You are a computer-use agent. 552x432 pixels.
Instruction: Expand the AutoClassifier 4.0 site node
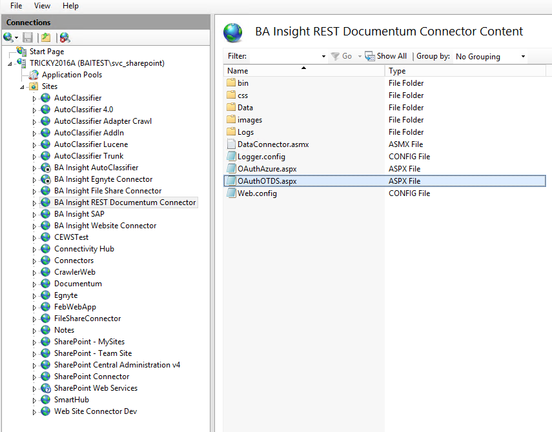pyautogui.click(x=35, y=110)
